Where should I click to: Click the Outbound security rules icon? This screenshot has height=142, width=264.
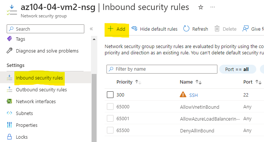point(10,89)
